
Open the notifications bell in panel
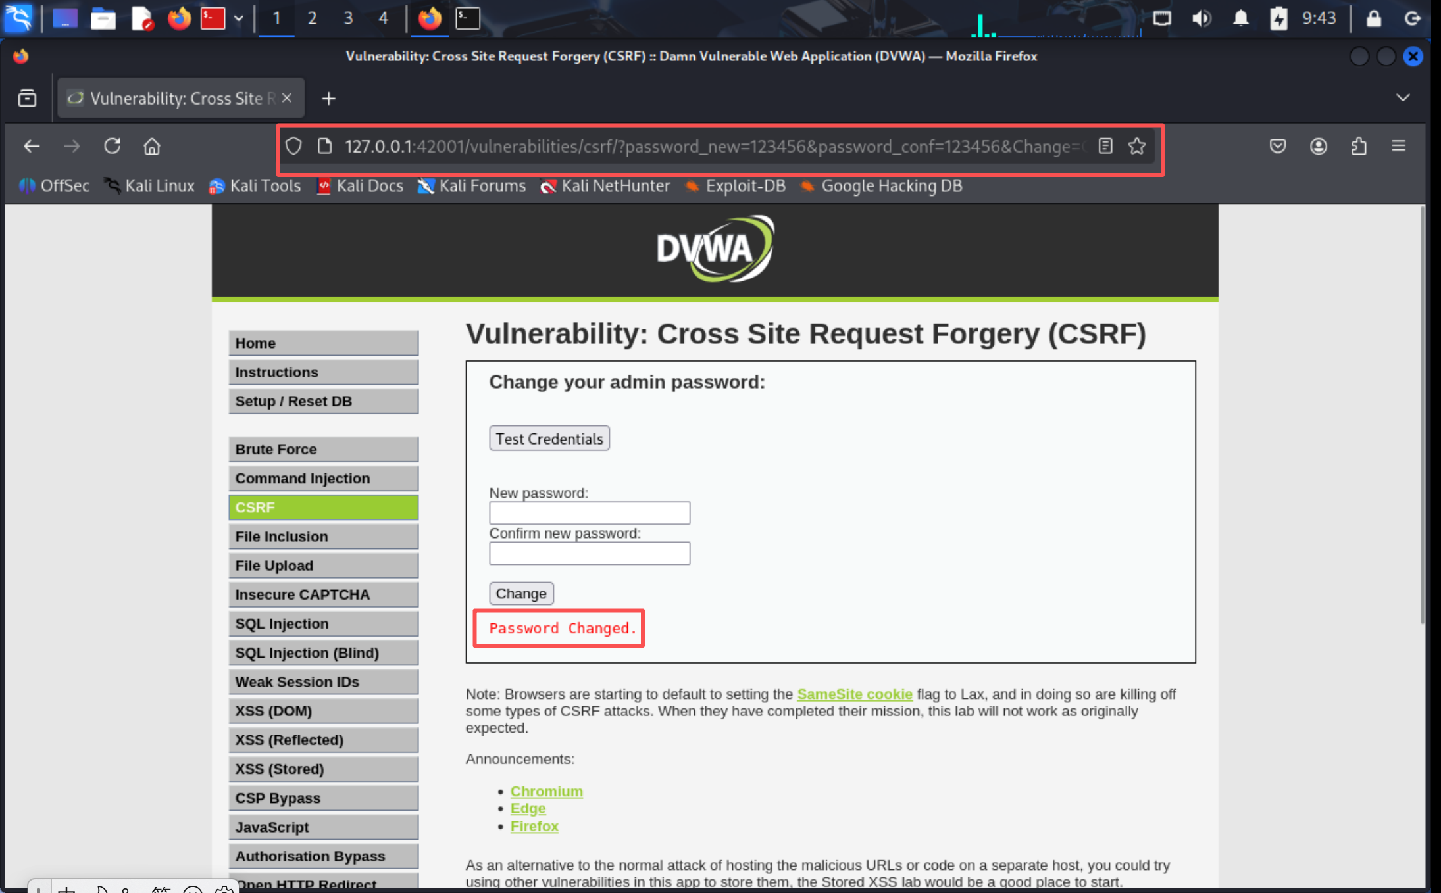1240,18
